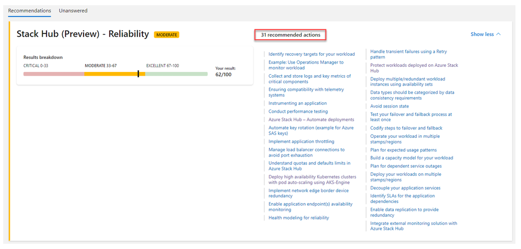
Task: Open Test your failover and failback process
Action: coord(411,117)
